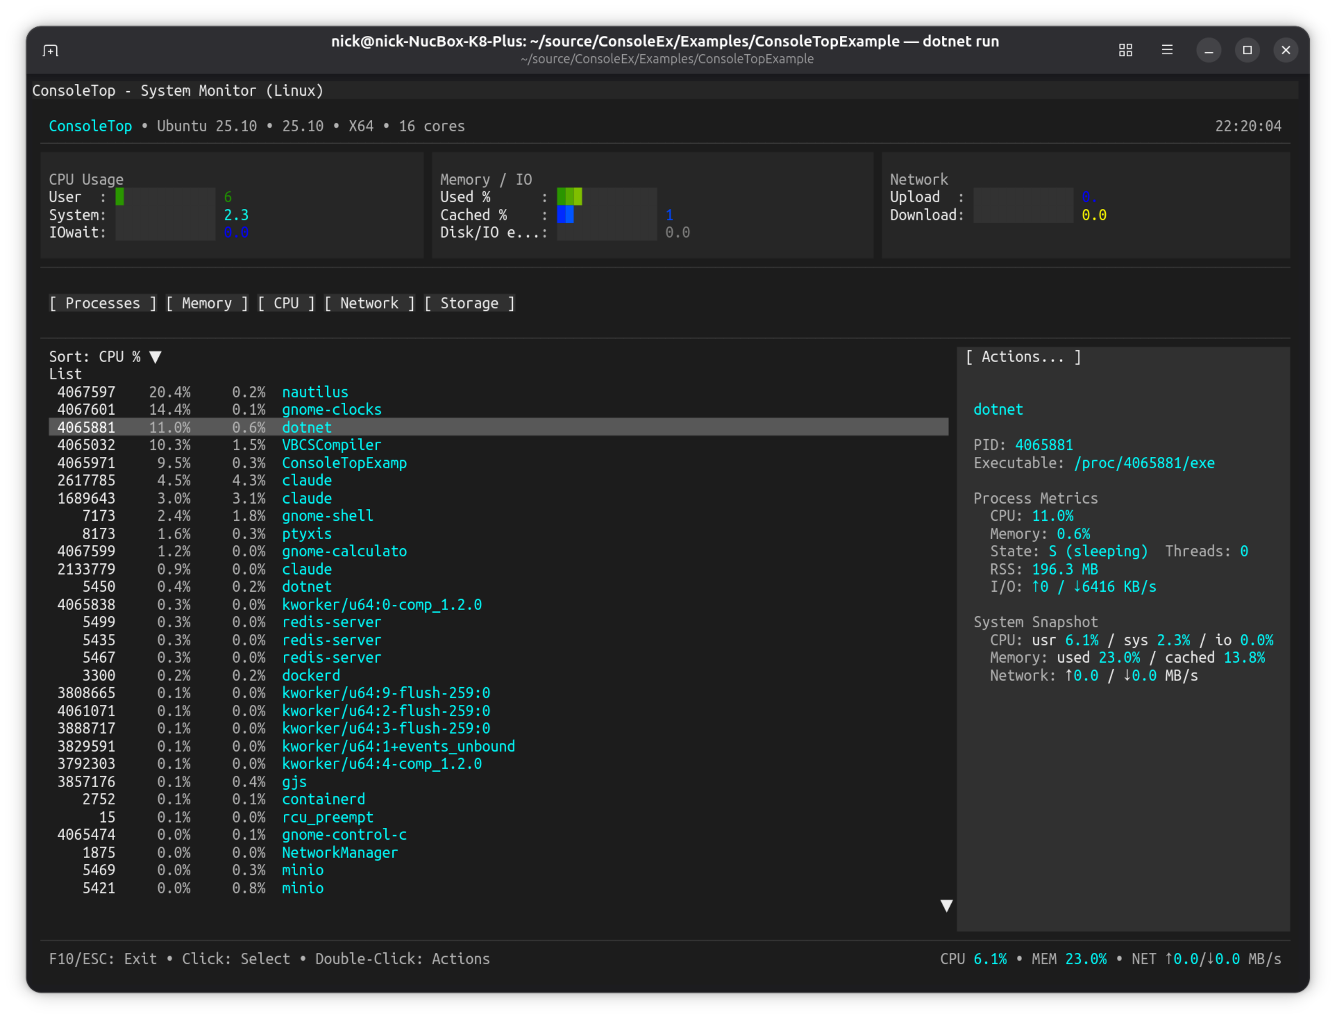Screen dimensions: 1336x1019
Task: Switch to the Processes tab
Action: coord(103,303)
